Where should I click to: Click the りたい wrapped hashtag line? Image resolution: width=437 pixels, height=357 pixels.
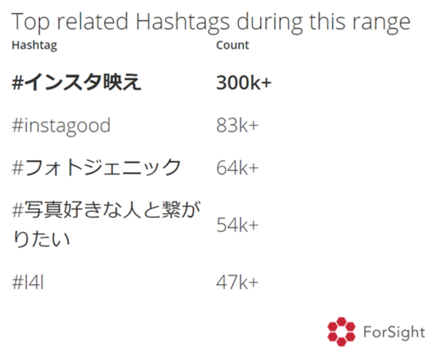tap(41, 239)
